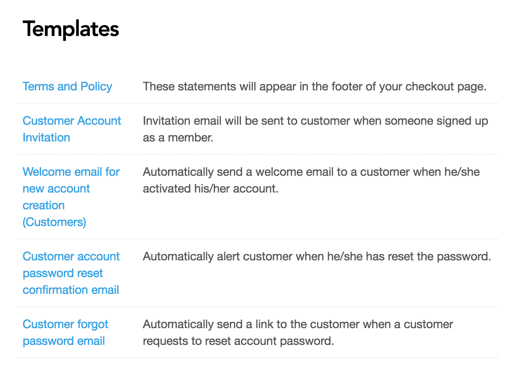Click the forgot password link description text
Image resolution: width=513 pixels, height=365 pixels.
click(x=298, y=332)
